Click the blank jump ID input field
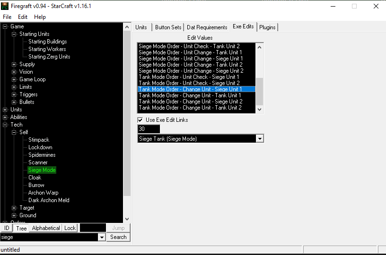 point(93,228)
